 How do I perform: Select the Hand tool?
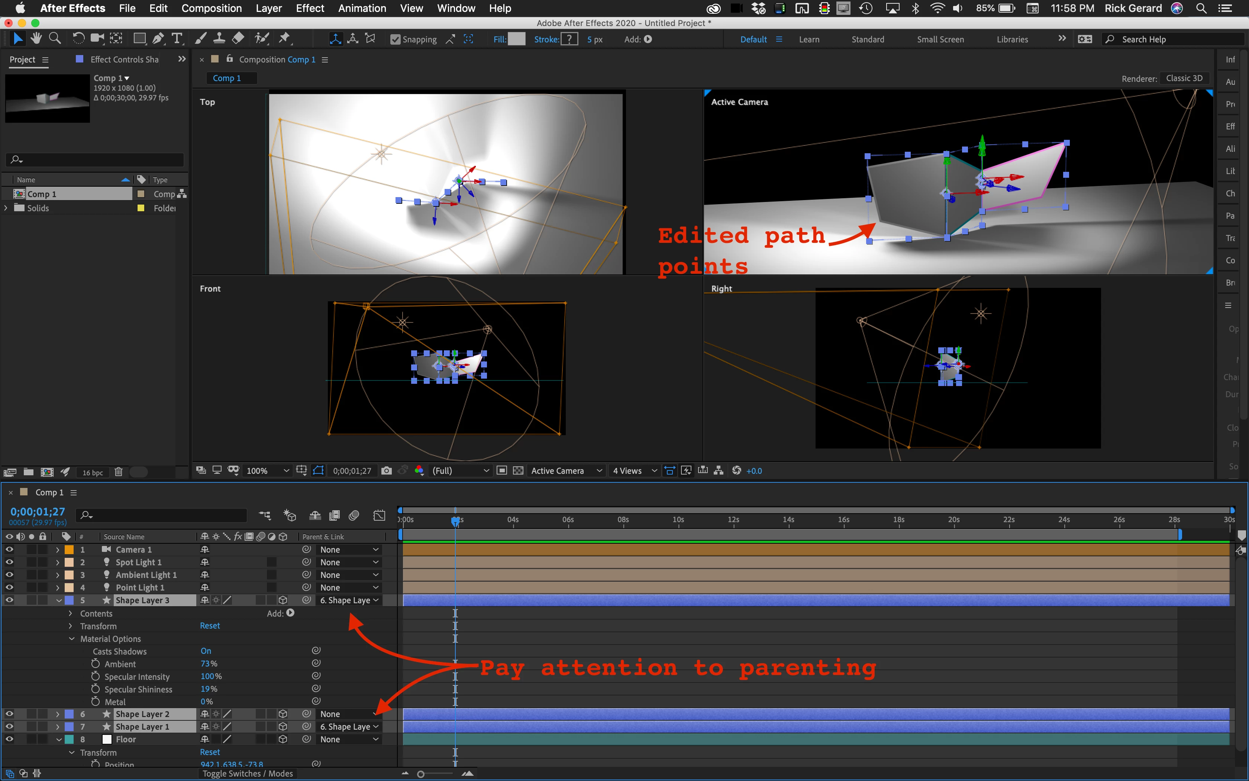pyautogui.click(x=36, y=39)
